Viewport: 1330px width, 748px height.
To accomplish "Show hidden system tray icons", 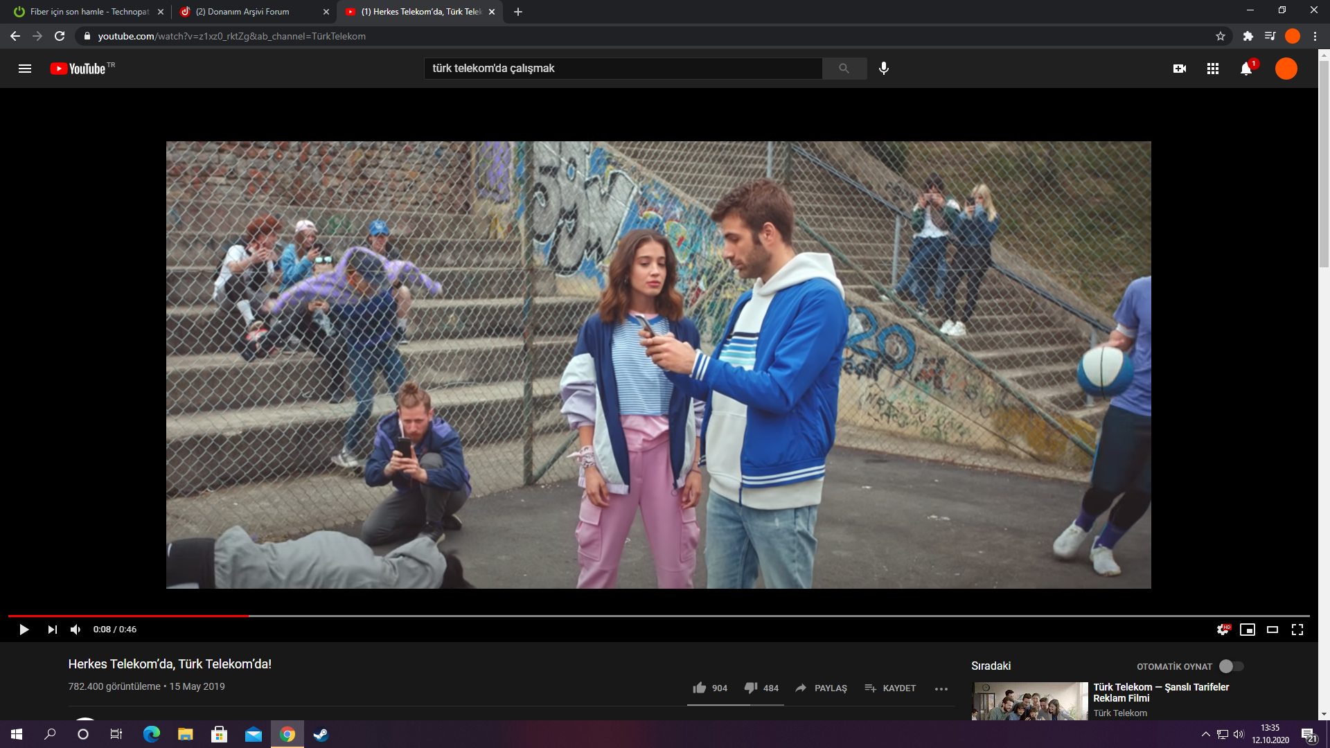I will click(1205, 734).
